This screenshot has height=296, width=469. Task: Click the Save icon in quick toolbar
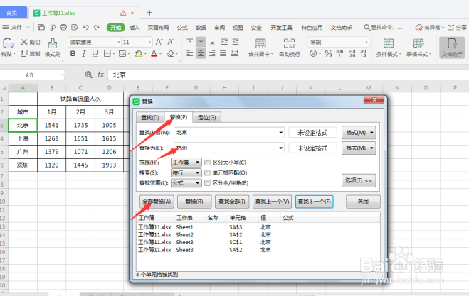(41, 28)
